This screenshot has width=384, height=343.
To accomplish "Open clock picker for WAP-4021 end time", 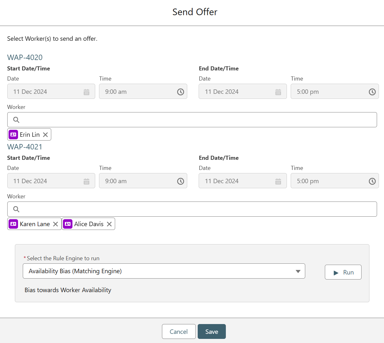I will coord(372,181).
